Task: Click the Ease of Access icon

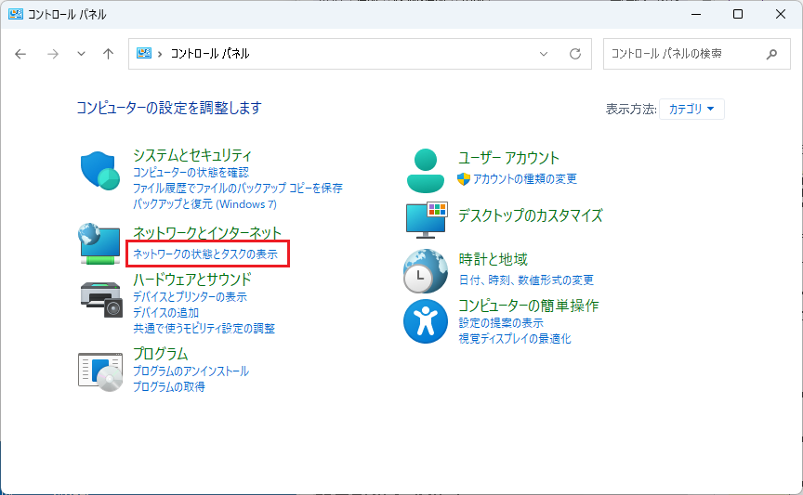Action: coord(426,321)
